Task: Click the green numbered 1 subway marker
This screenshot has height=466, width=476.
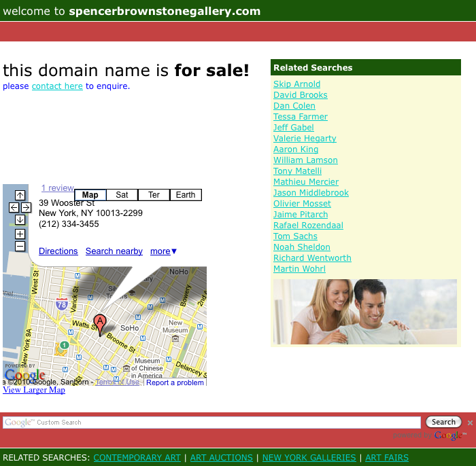Action: point(64,345)
